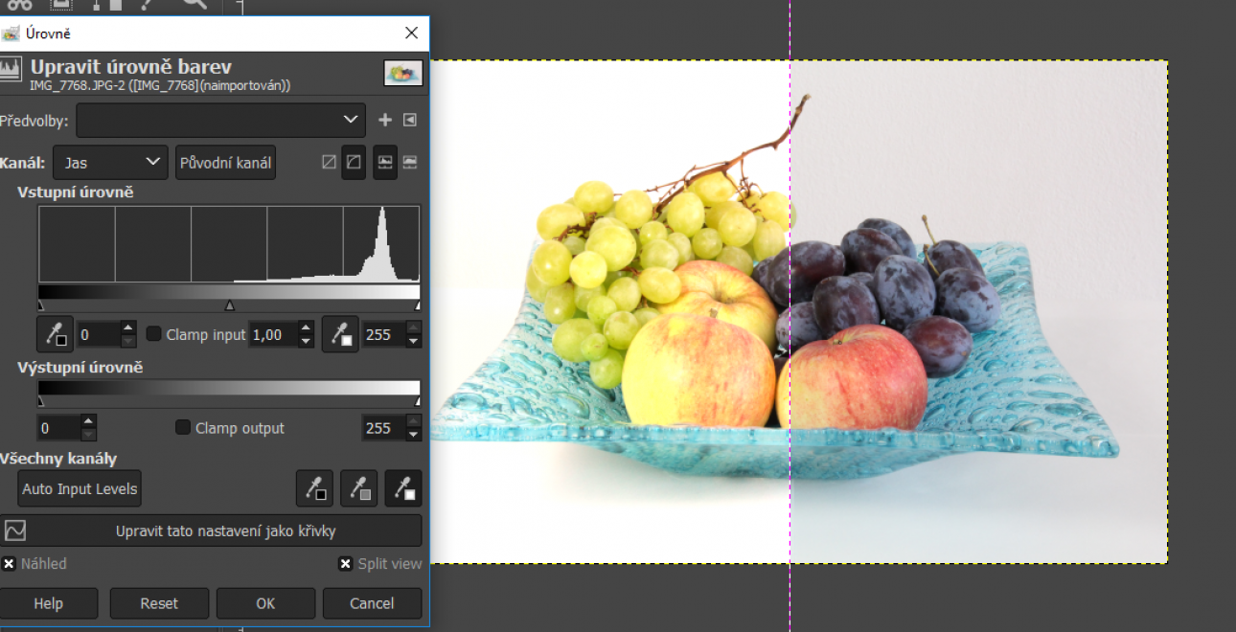Click the output black point slider triangle
The width and height of the screenshot is (1236, 632).
[x=40, y=400]
